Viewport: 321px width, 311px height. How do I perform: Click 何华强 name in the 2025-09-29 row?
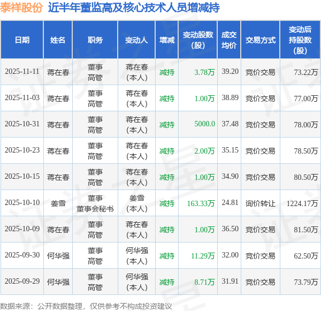coord(58,282)
